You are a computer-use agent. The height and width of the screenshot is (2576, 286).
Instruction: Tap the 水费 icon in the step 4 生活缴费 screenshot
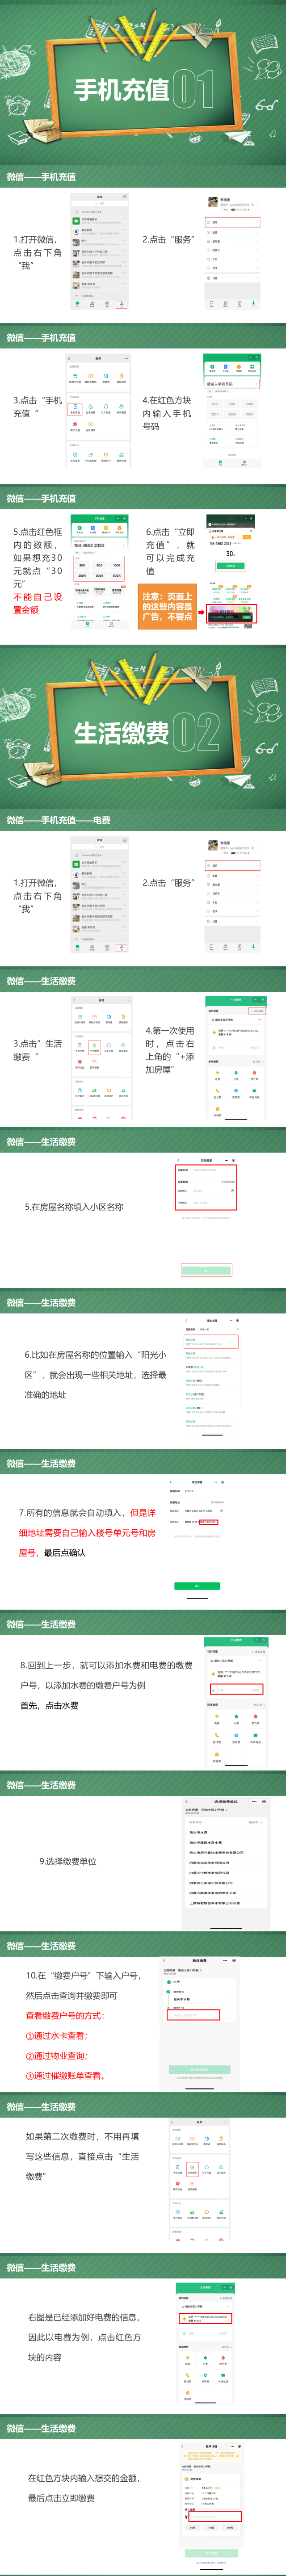click(x=236, y=1076)
